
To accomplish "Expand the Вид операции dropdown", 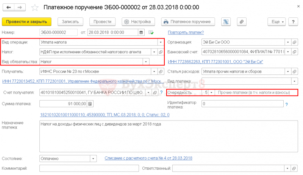I will pos(161,42).
